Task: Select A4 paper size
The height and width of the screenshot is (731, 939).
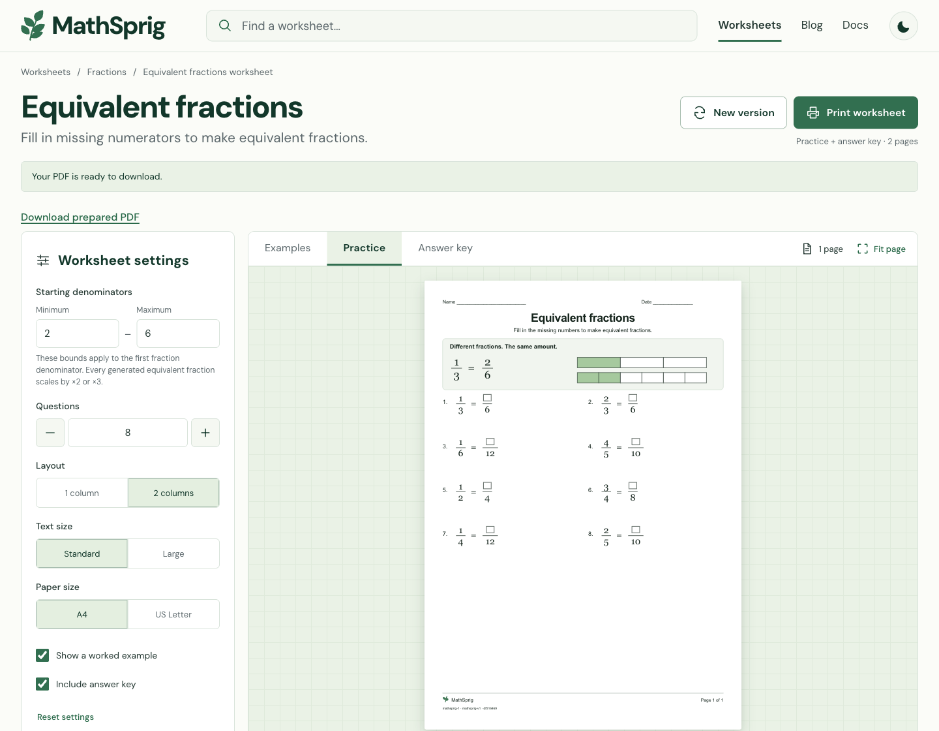Action: pyautogui.click(x=82, y=614)
